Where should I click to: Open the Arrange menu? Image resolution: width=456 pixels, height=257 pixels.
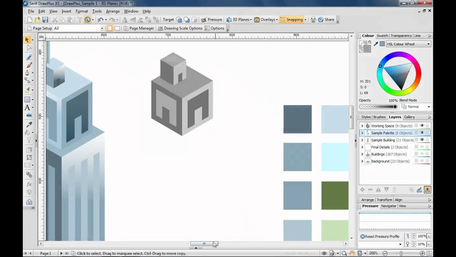pyautogui.click(x=113, y=11)
